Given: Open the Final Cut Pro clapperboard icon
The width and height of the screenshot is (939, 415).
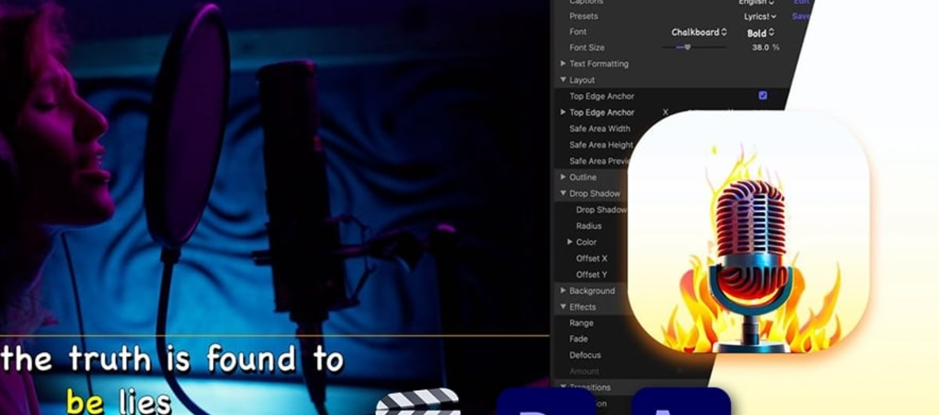Looking at the screenshot, I should click(x=417, y=402).
